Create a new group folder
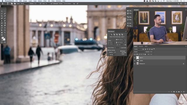The width and height of the screenshot is (187, 105). pos(179,92)
